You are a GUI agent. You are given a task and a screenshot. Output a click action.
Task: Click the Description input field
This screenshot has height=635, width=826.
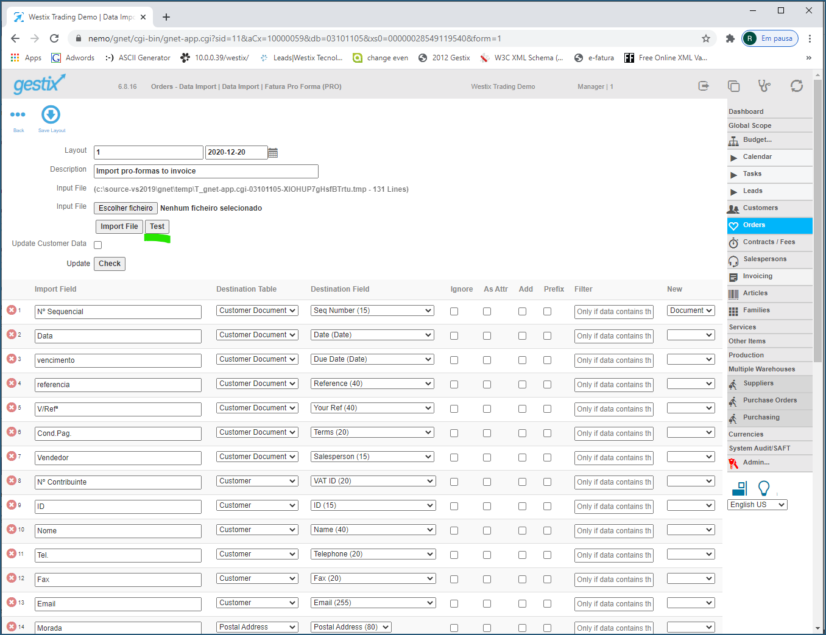(x=206, y=171)
